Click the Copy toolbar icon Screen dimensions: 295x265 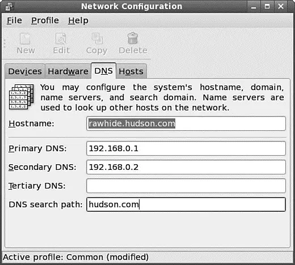tap(97, 39)
